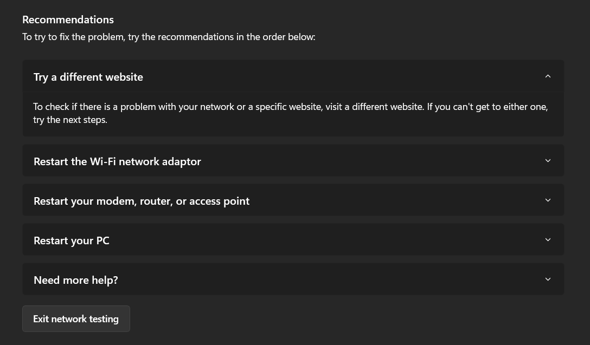
Task: Click the downward arrow beside Need more help?
Action: pos(548,279)
